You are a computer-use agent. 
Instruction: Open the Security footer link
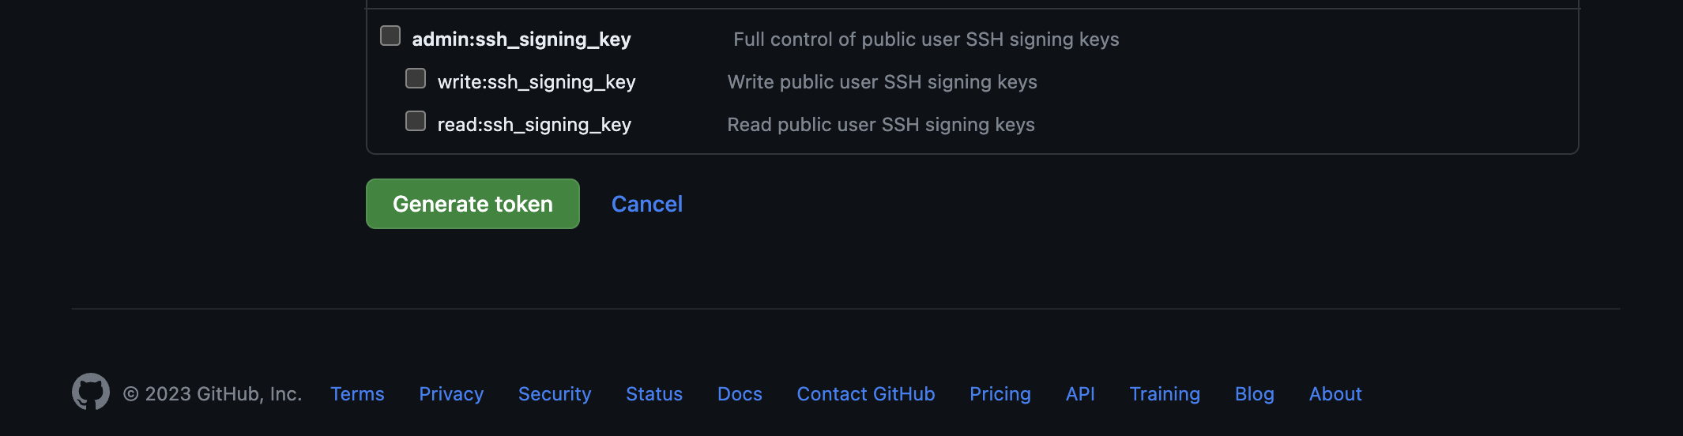point(555,393)
